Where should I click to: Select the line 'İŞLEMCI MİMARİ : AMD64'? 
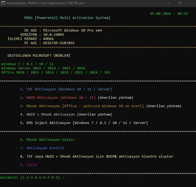click(x=31, y=39)
